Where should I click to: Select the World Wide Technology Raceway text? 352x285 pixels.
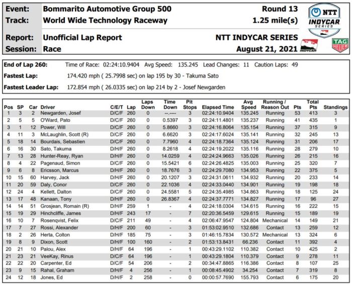point(105,21)
